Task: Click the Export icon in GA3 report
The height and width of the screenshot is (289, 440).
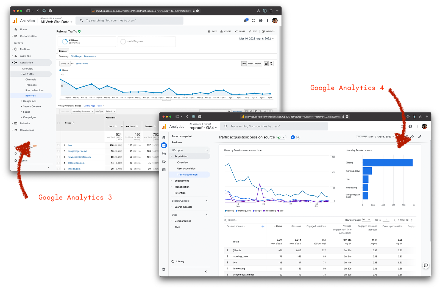Action: point(221,31)
